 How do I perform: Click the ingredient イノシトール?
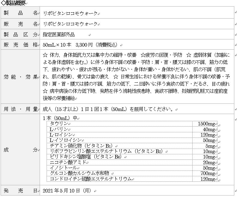tap(63, 168)
